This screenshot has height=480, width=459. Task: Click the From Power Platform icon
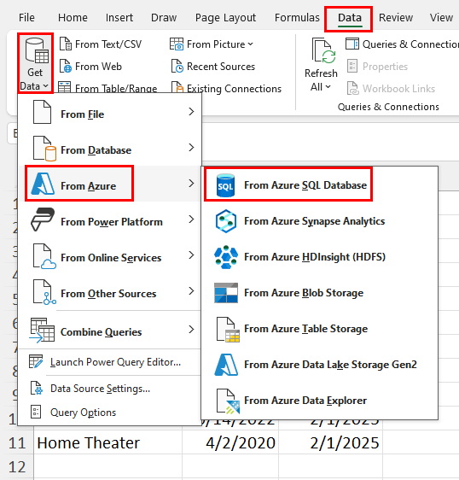tap(43, 220)
